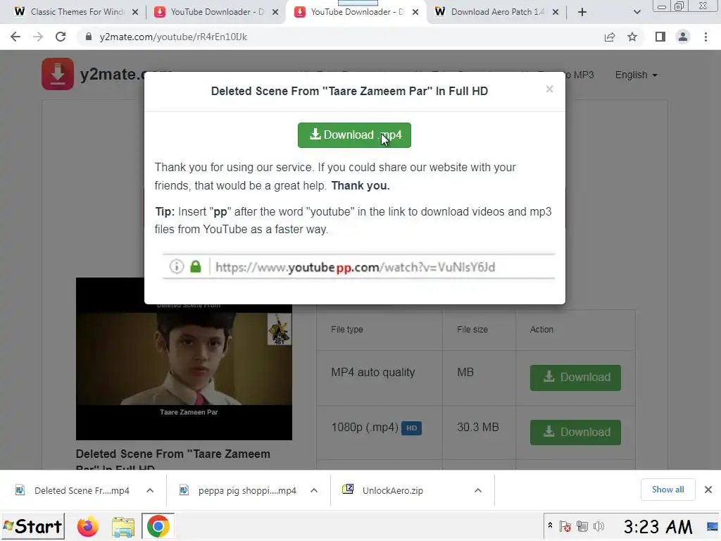Click the dialog title Deleted Scene From "Taare Zameem Par"

click(349, 91)
